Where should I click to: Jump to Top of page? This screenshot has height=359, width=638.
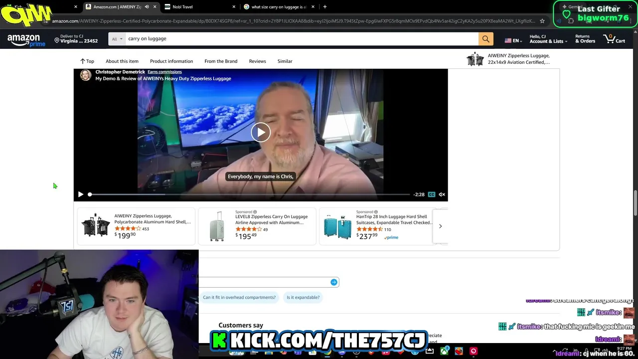tap(87, 61)
